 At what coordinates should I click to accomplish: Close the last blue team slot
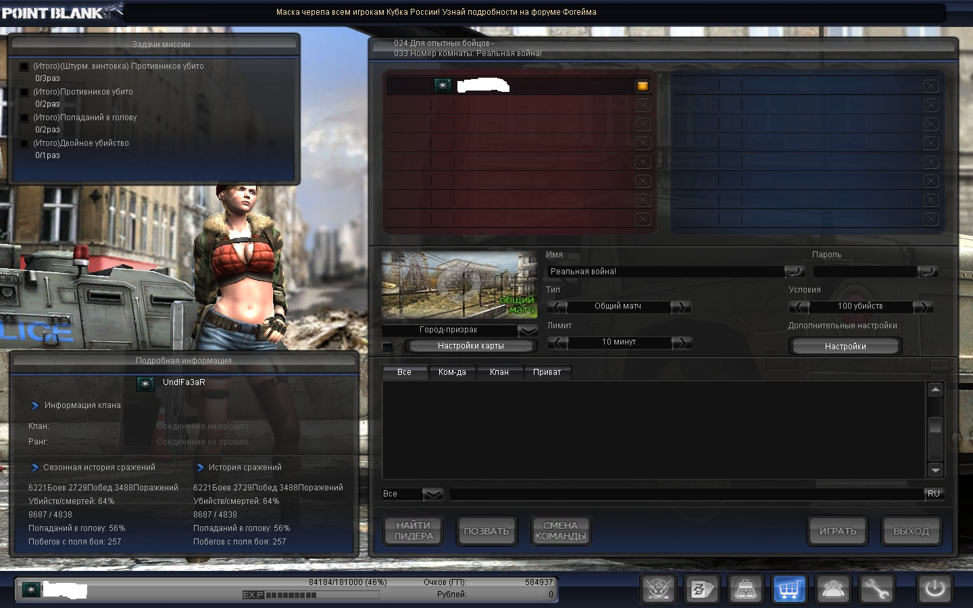point(930,219)
